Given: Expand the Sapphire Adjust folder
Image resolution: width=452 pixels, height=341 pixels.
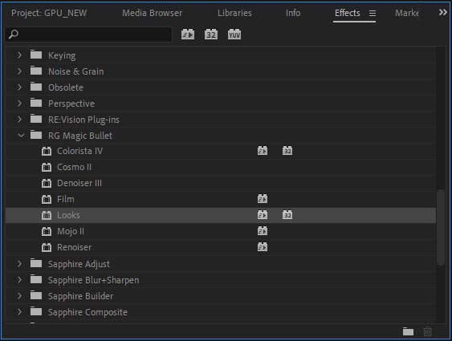Looking at the screenshot, I should coord(19,263).
